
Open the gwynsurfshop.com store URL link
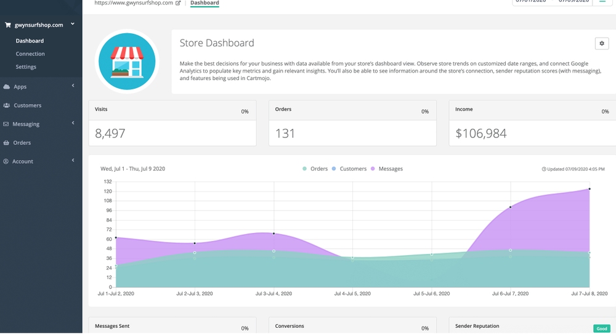click(134, 3)
